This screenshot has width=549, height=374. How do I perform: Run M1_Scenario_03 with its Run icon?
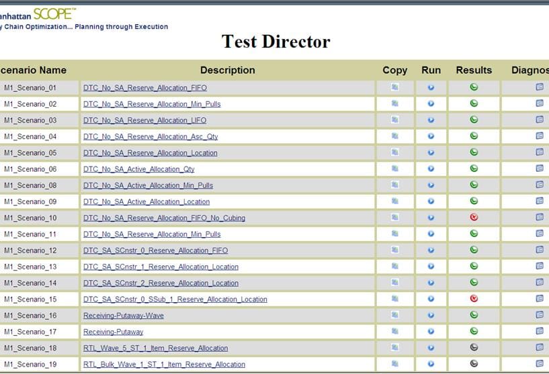coord(431,120)
